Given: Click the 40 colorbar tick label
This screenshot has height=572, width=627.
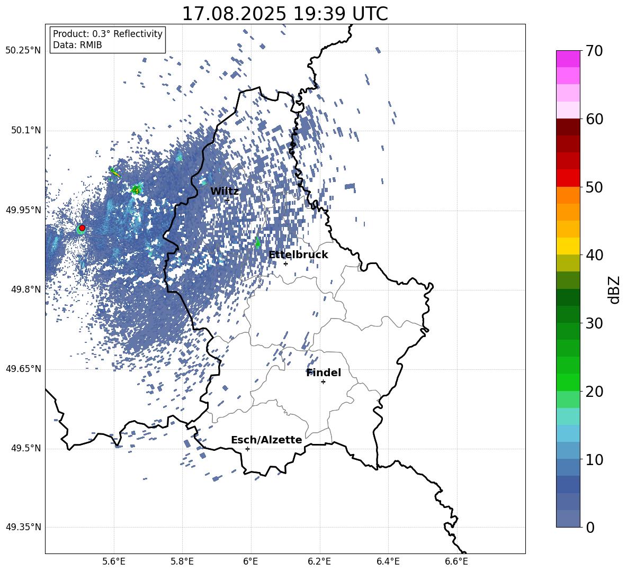Looking at the screenshot, I should pyautogui.click(x=594, y=255).
